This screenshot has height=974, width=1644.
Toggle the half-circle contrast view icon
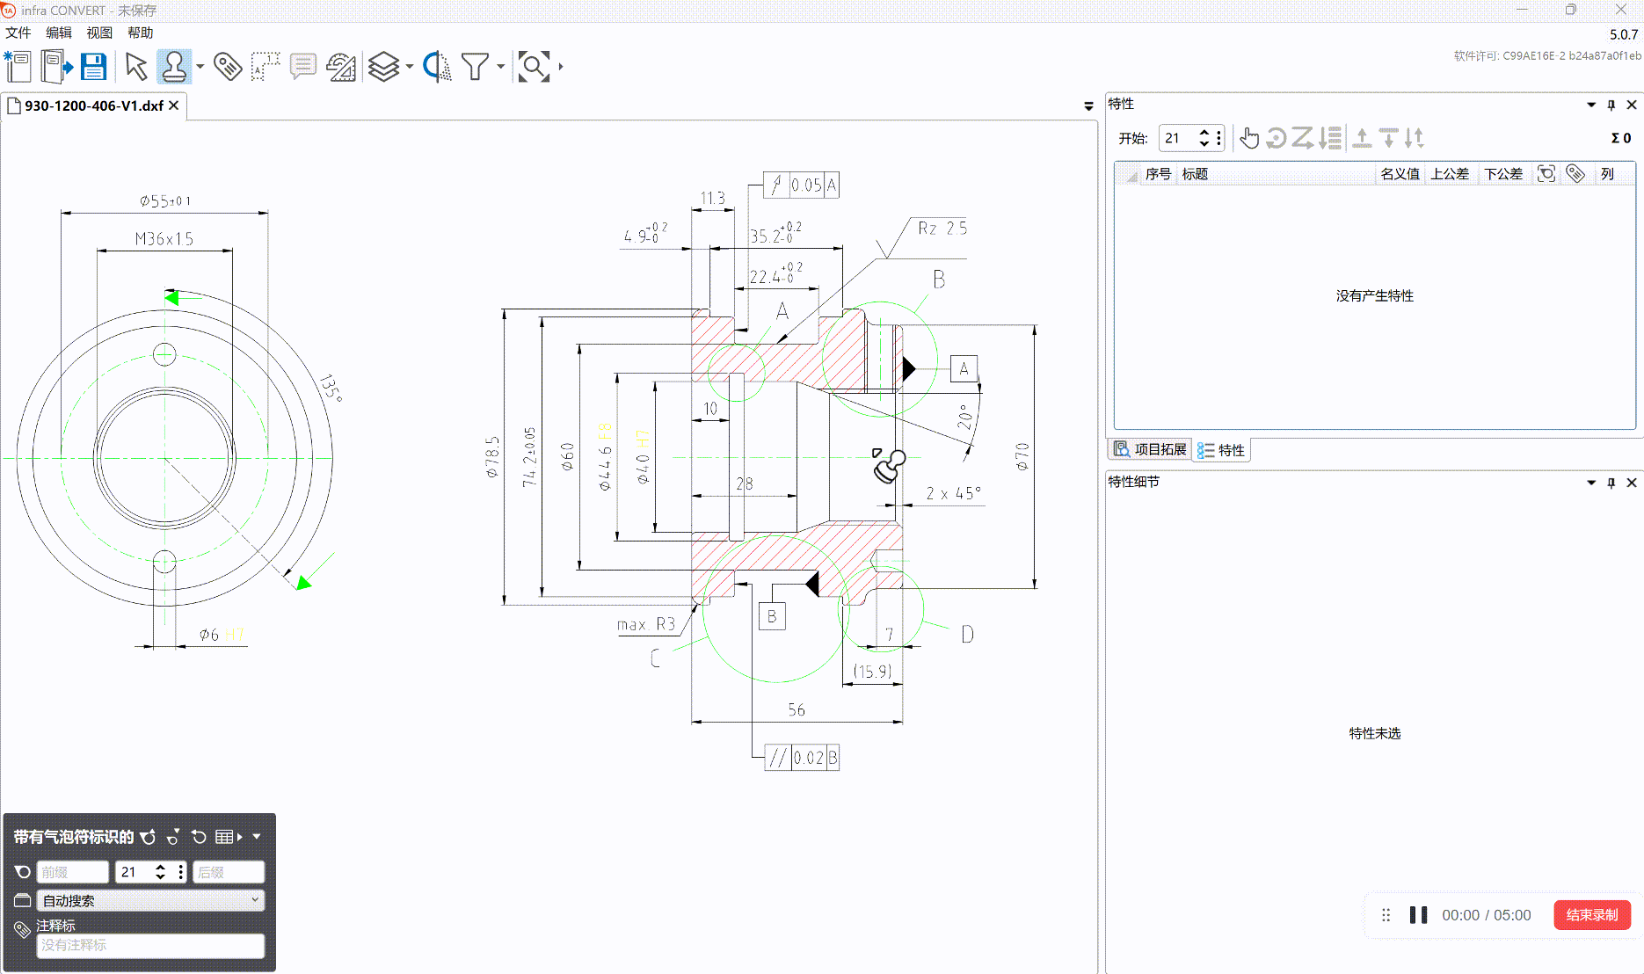tap(437, 67)
